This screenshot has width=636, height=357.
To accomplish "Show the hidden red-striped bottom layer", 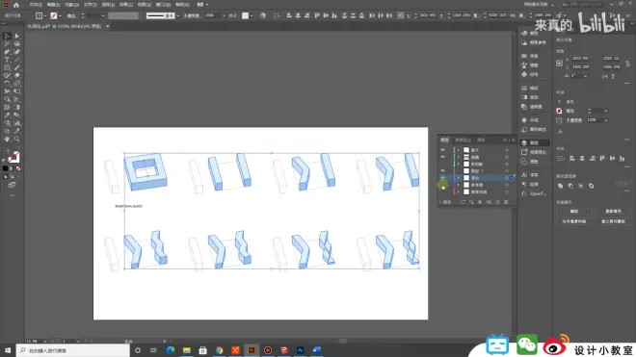I will (442, 192).
